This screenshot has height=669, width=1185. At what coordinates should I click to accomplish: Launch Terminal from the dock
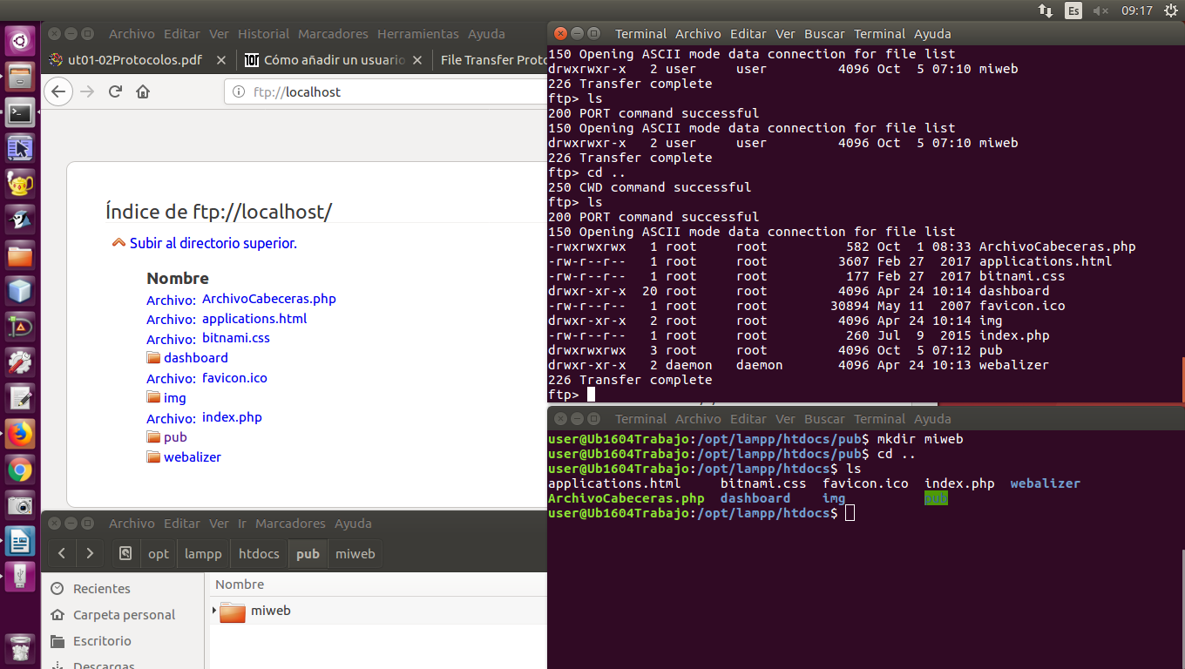[x=20, y=112]
